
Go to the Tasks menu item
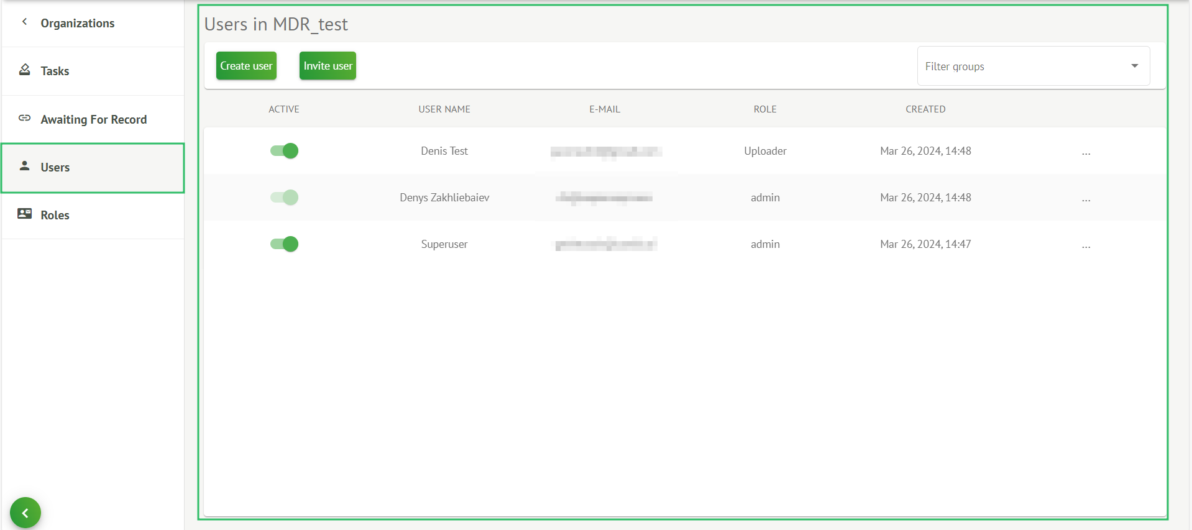tap(55, 71)
